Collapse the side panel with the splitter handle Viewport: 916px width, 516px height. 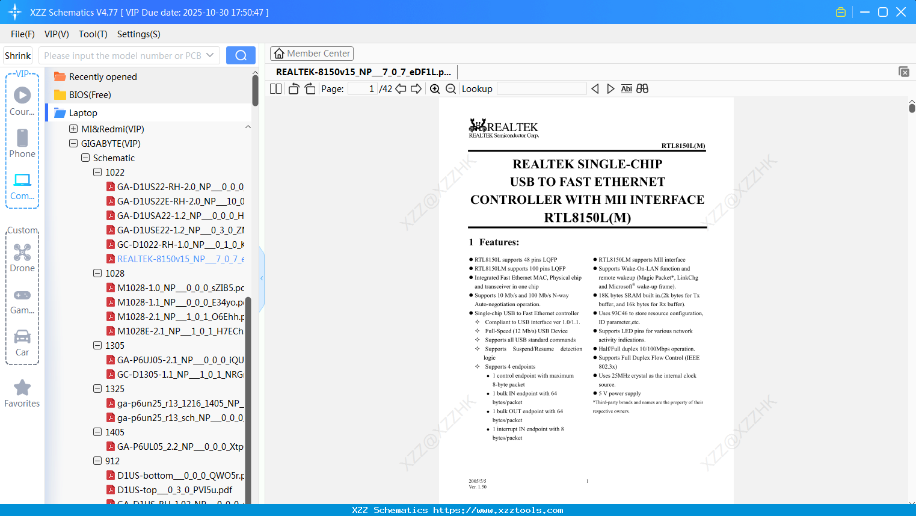(262, 278)
